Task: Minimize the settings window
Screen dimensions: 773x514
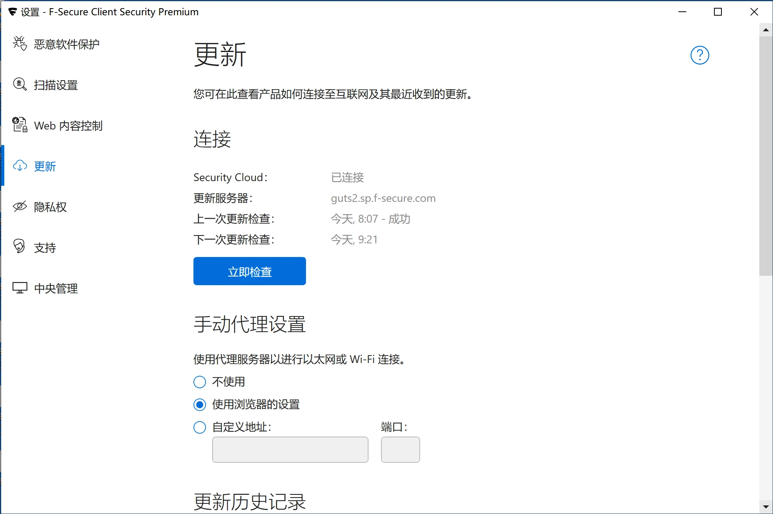Action: pyautogui.click(x=682, y=12)
